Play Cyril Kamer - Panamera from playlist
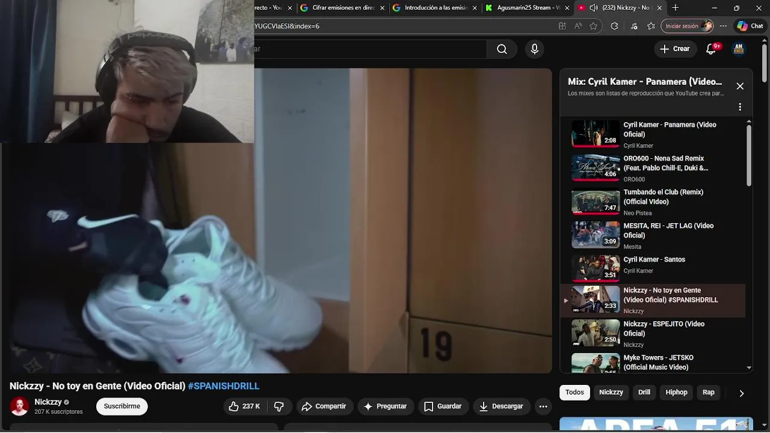The height and width of the screenshot is (433, 770). tap(653, 134)
